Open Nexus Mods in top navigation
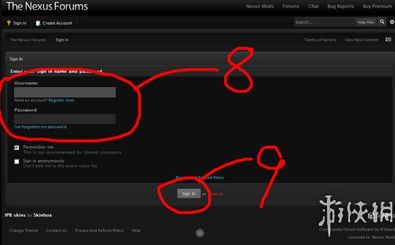Screen dimensions: 395x245 point(259,6)
